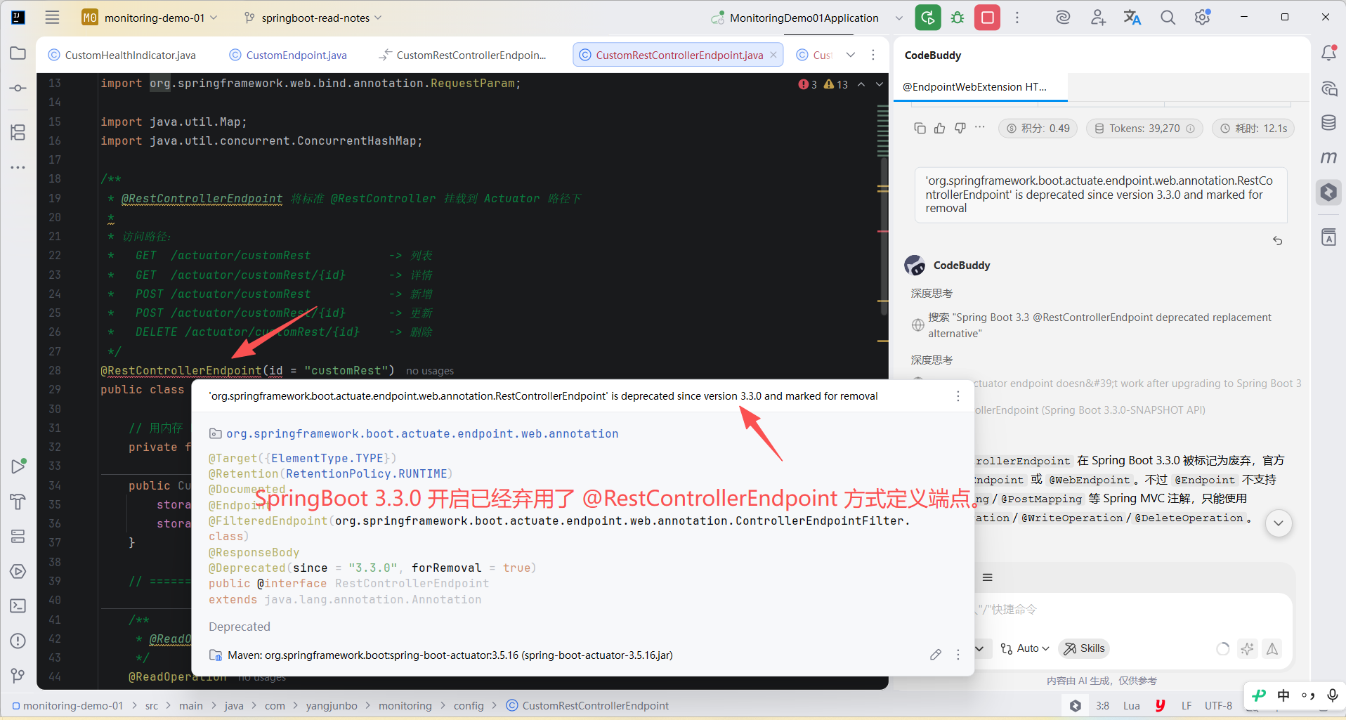Expand the monitoring-demo-01 project dropdown

[x=150, y=18]
